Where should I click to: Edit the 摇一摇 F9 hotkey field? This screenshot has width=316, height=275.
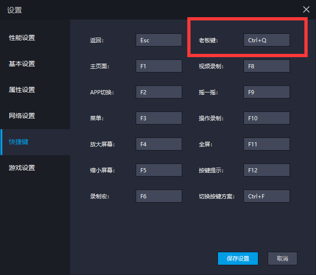(266, 92)
